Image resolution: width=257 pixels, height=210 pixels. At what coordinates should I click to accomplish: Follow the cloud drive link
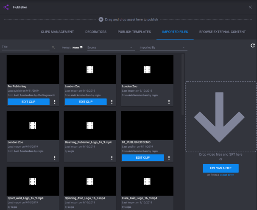226,175
